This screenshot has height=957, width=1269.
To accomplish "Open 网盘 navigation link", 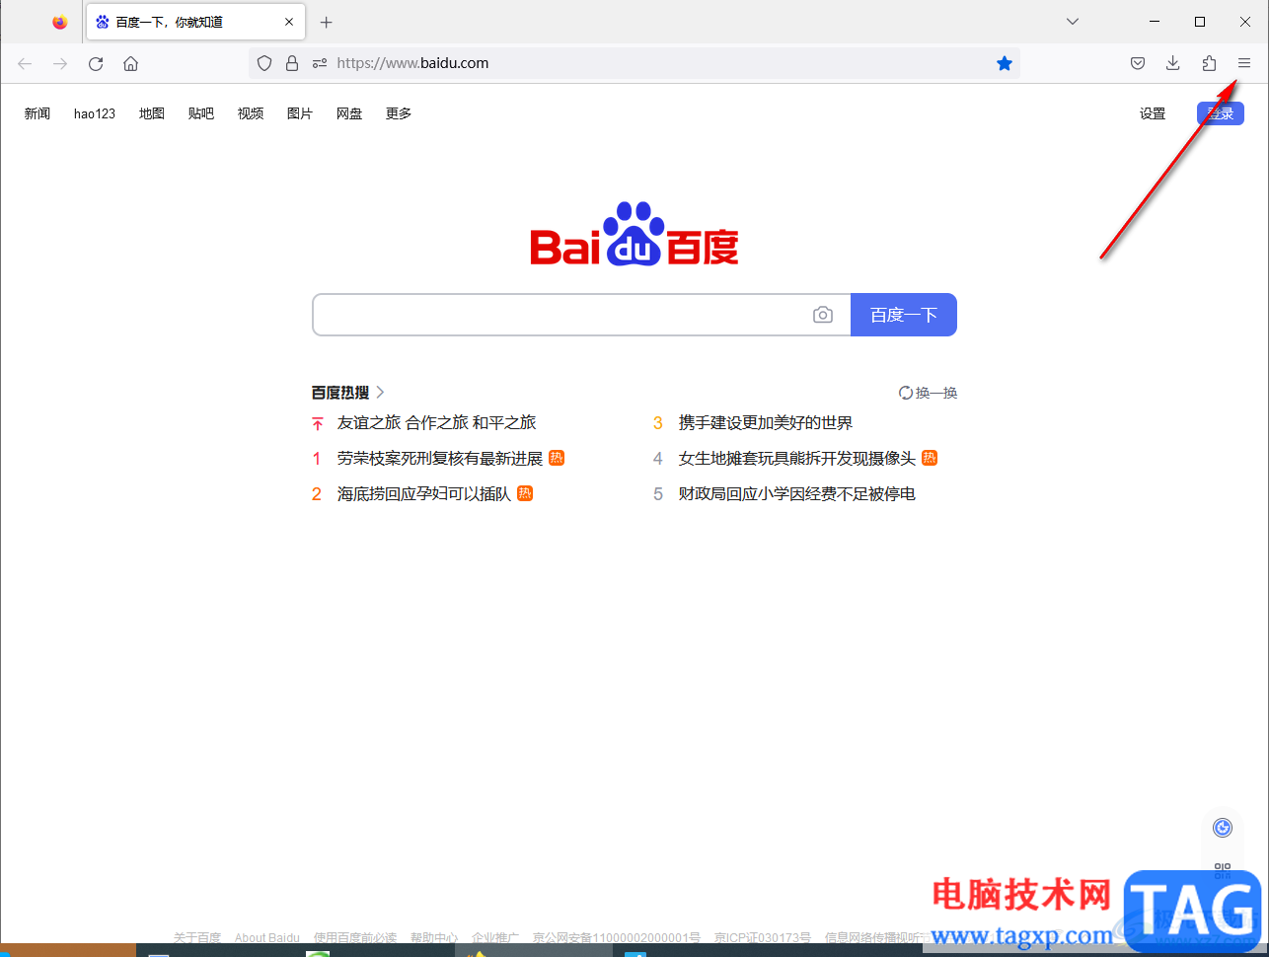I will click(x=349, y=113).
